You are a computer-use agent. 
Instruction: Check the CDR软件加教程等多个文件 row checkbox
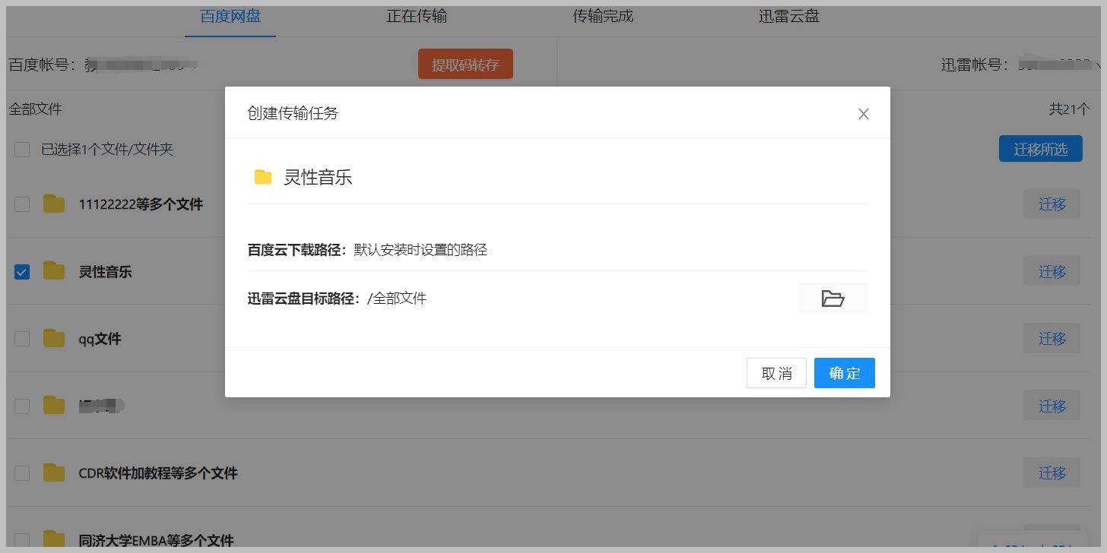click(x=22, y=473)
